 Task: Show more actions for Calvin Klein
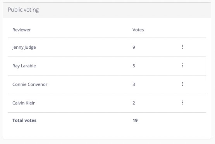(x=182, y=103)
